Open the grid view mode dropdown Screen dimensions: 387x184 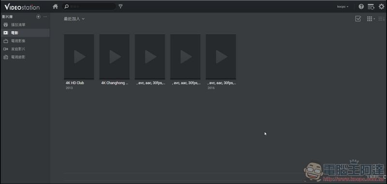371,19
